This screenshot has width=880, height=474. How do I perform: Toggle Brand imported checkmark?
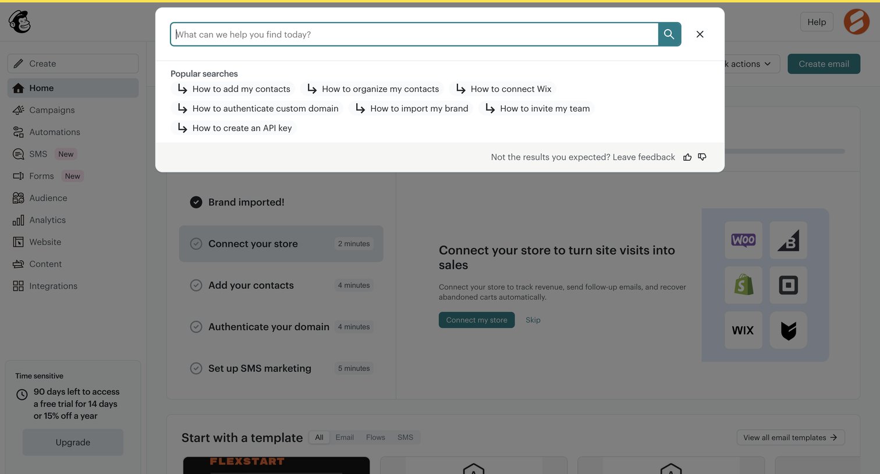point(196,202)
